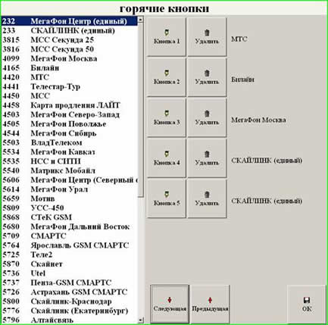Assign selection to Кнопка 5 button

167,198
